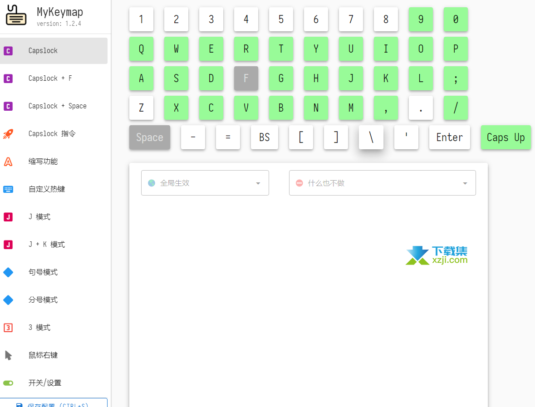Click the purple C icon beside Capslock

[x=8, y=51]
